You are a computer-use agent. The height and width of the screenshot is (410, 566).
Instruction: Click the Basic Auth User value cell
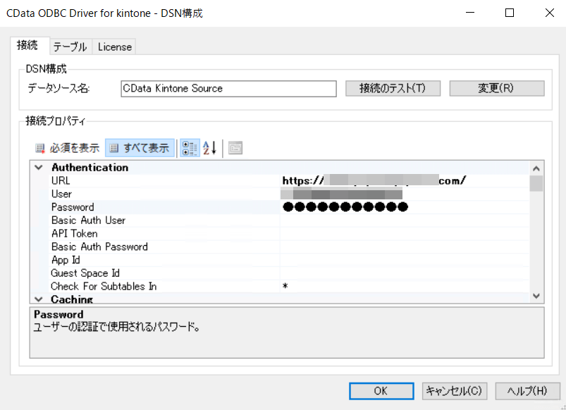pos(405,220)
